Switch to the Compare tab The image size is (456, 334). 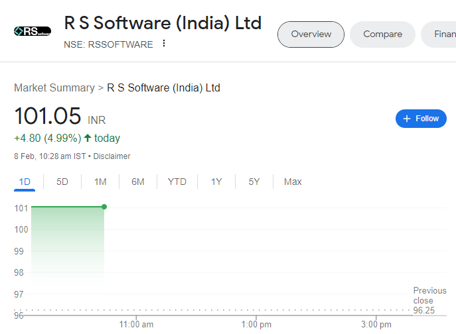[382, 34]
